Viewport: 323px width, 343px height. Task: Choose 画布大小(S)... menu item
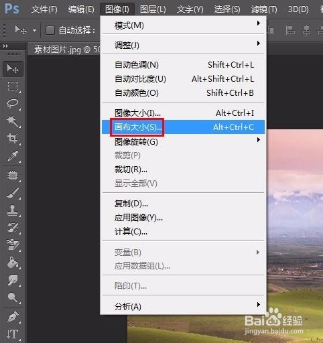coord(183,127)
